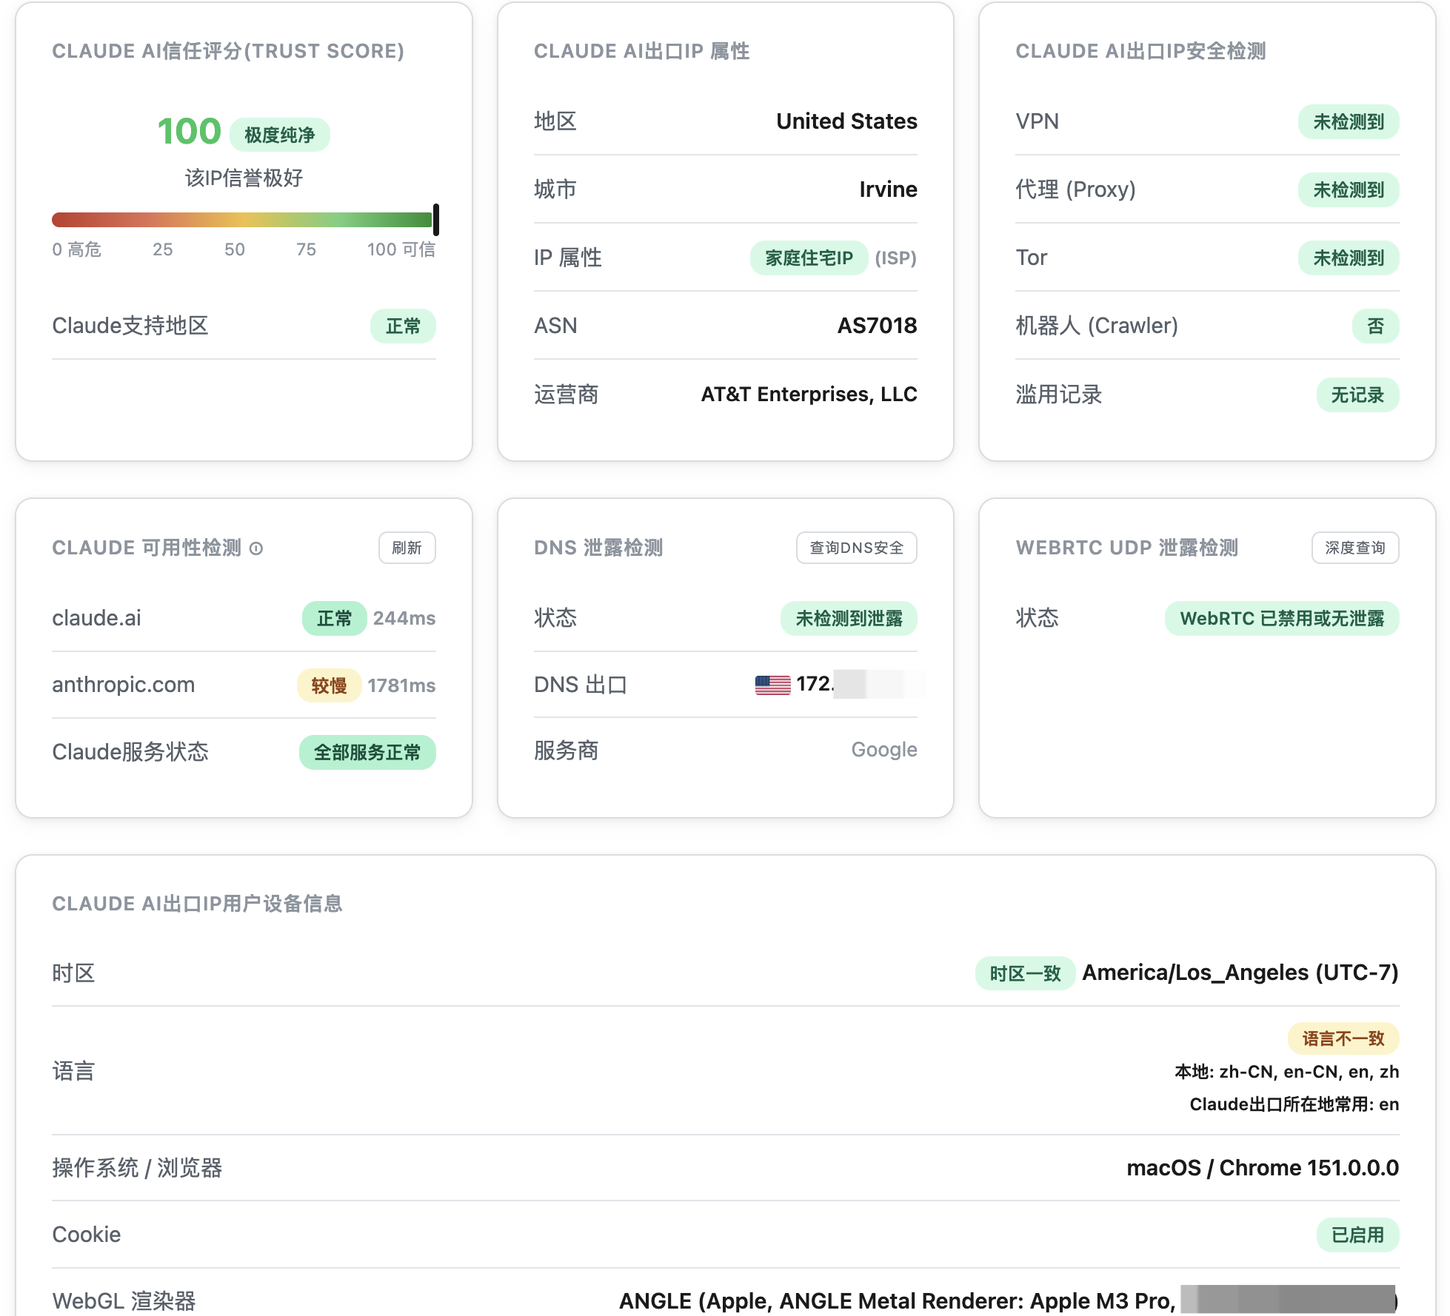Click the 无记录 badge for 滥用记录
Image resolution: width=1450 pixels, height=1316 pixels.
click(1357, 395)
